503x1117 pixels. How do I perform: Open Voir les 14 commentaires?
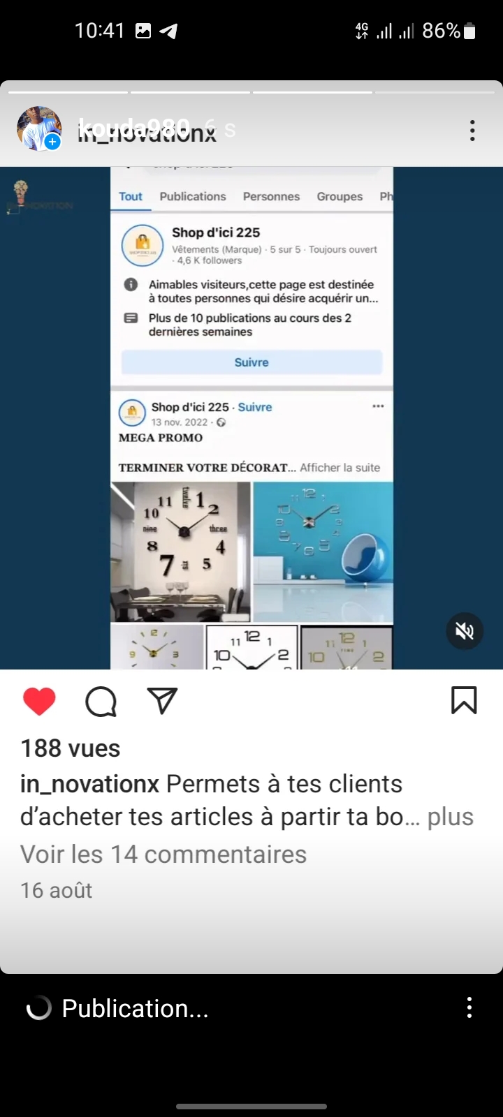163,854
